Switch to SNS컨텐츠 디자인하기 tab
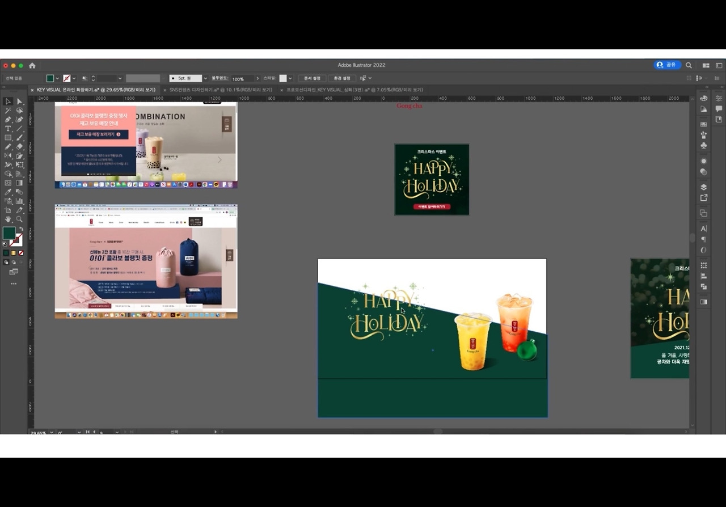Image resolution: width=726 pixels, height=507 pixels. click(x=221, y=90)
